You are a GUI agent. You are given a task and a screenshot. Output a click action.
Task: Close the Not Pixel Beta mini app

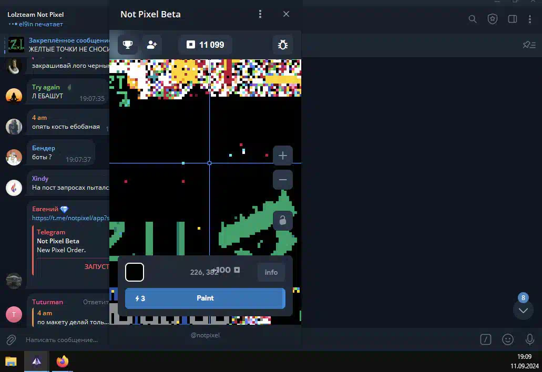click(x=286, y=14)
